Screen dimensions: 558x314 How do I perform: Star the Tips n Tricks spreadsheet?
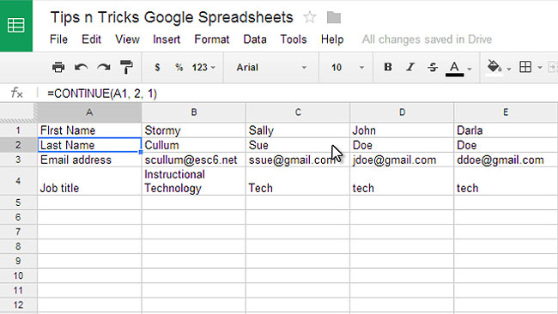pos(310,17)
